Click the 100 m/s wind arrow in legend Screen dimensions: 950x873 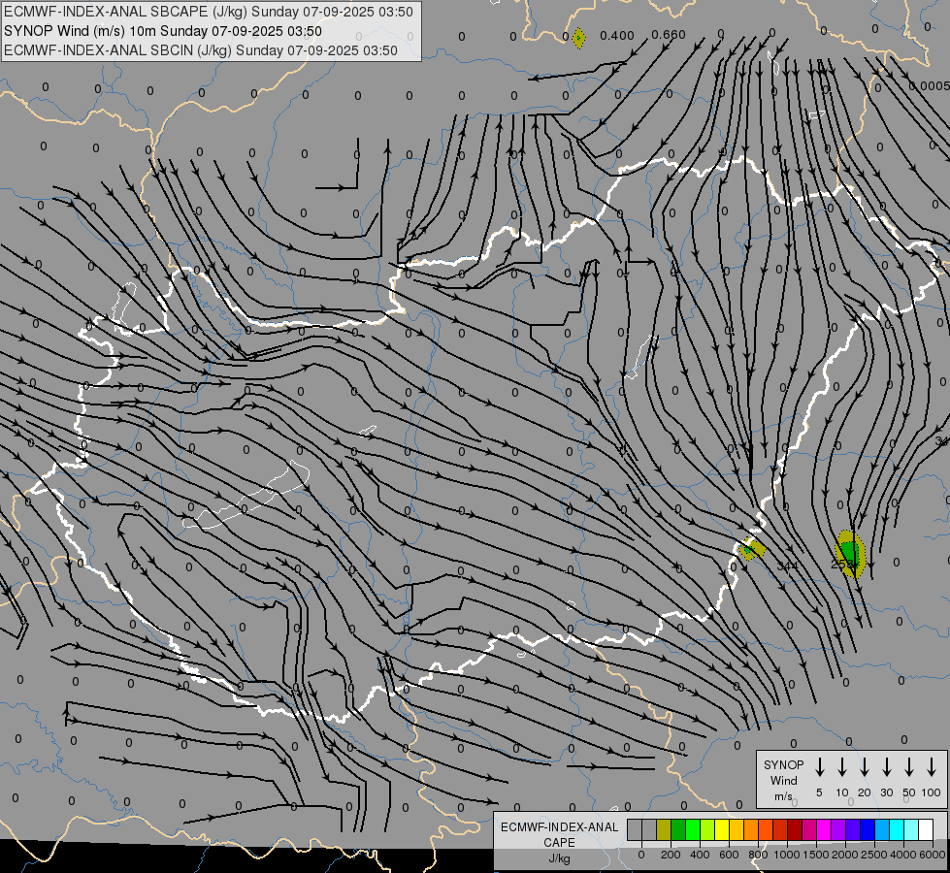click(x=932, y=767)
